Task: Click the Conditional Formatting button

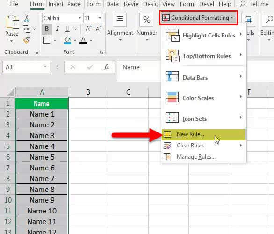Action: tap(198, 18)
